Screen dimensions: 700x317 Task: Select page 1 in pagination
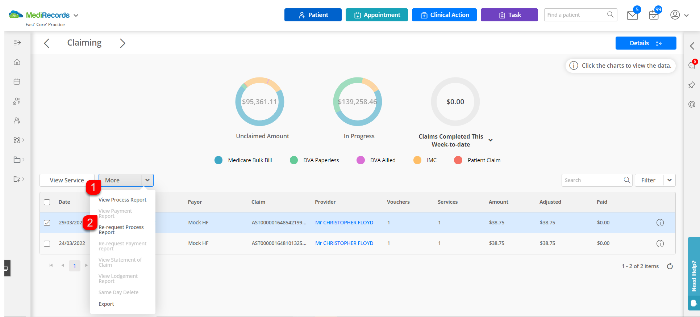(75, 266)
